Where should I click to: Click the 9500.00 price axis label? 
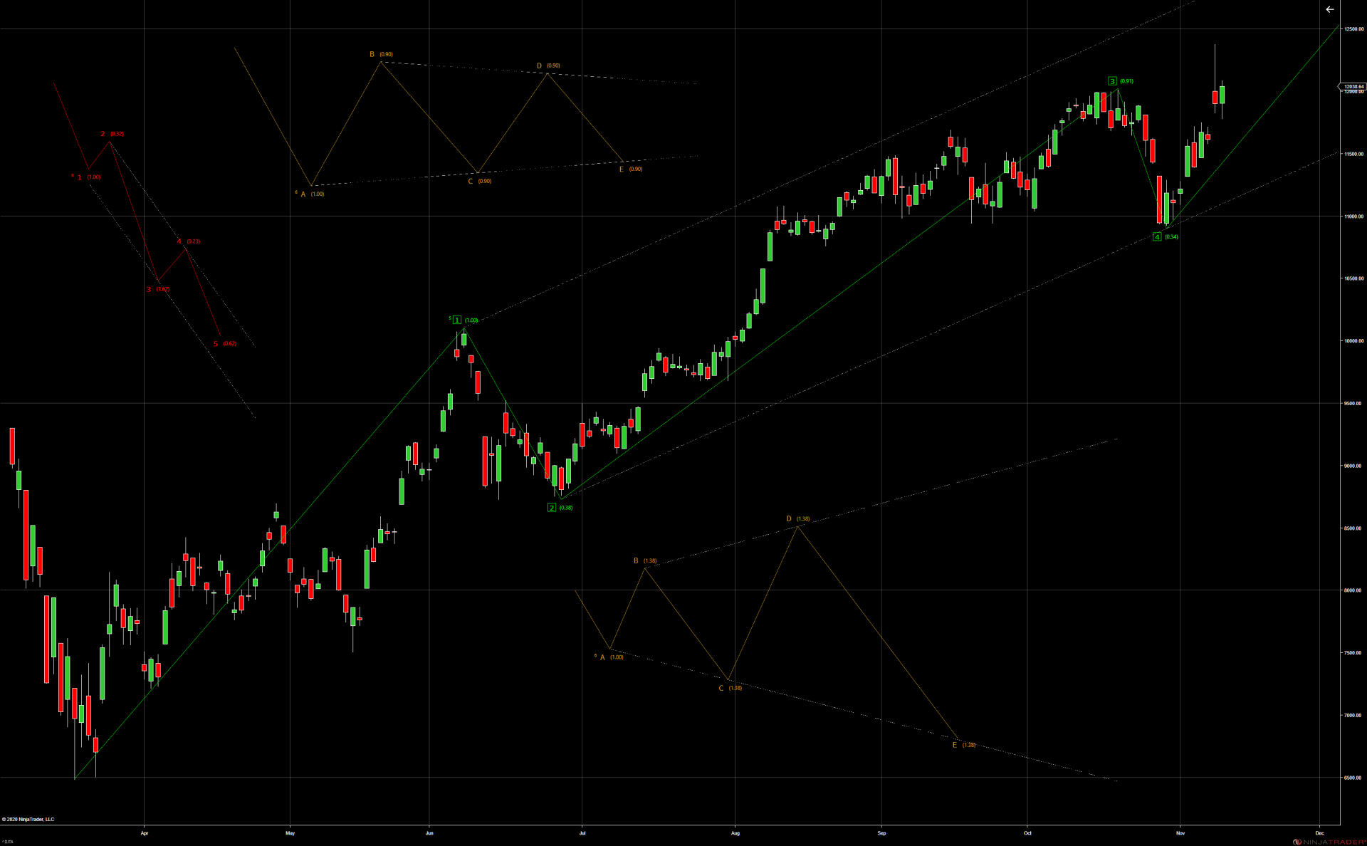[x=1353, y=404]
